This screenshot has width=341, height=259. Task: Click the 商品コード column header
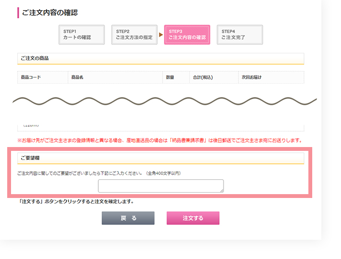click(31, 77)
